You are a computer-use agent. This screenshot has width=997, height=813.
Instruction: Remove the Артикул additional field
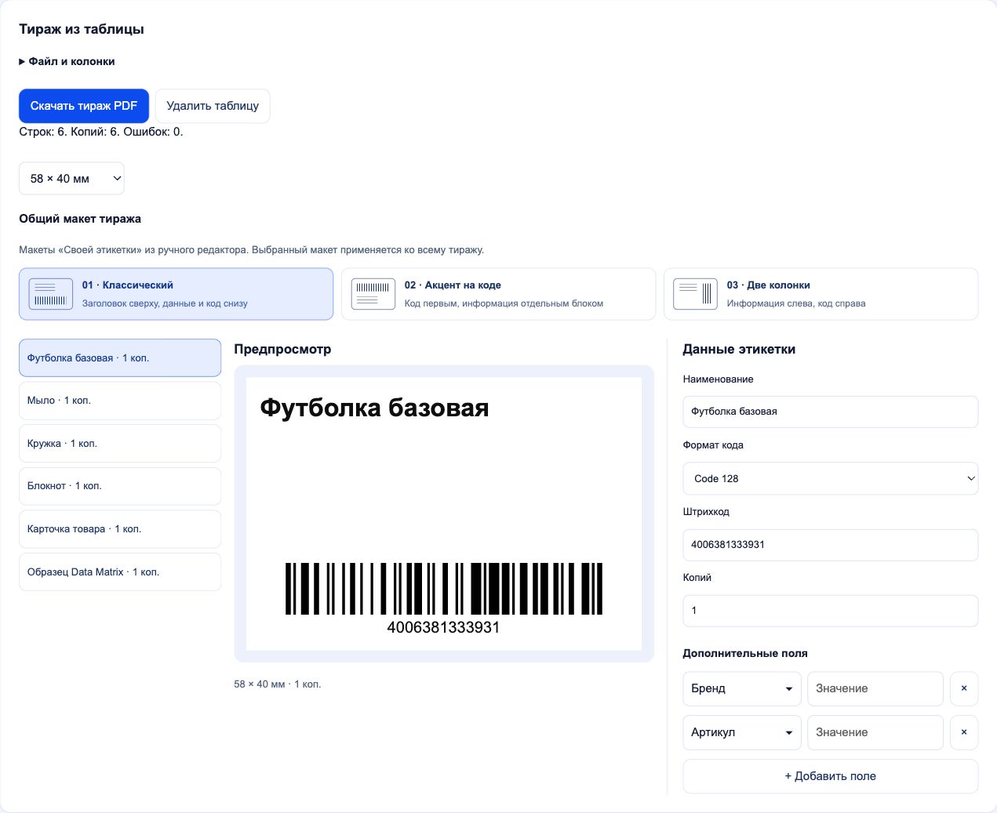coord(964,732)
